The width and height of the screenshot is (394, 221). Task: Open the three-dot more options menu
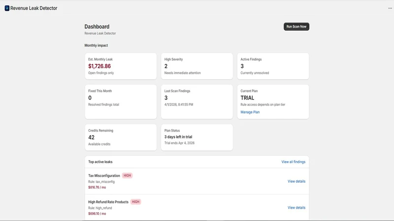tap(390, 8)
